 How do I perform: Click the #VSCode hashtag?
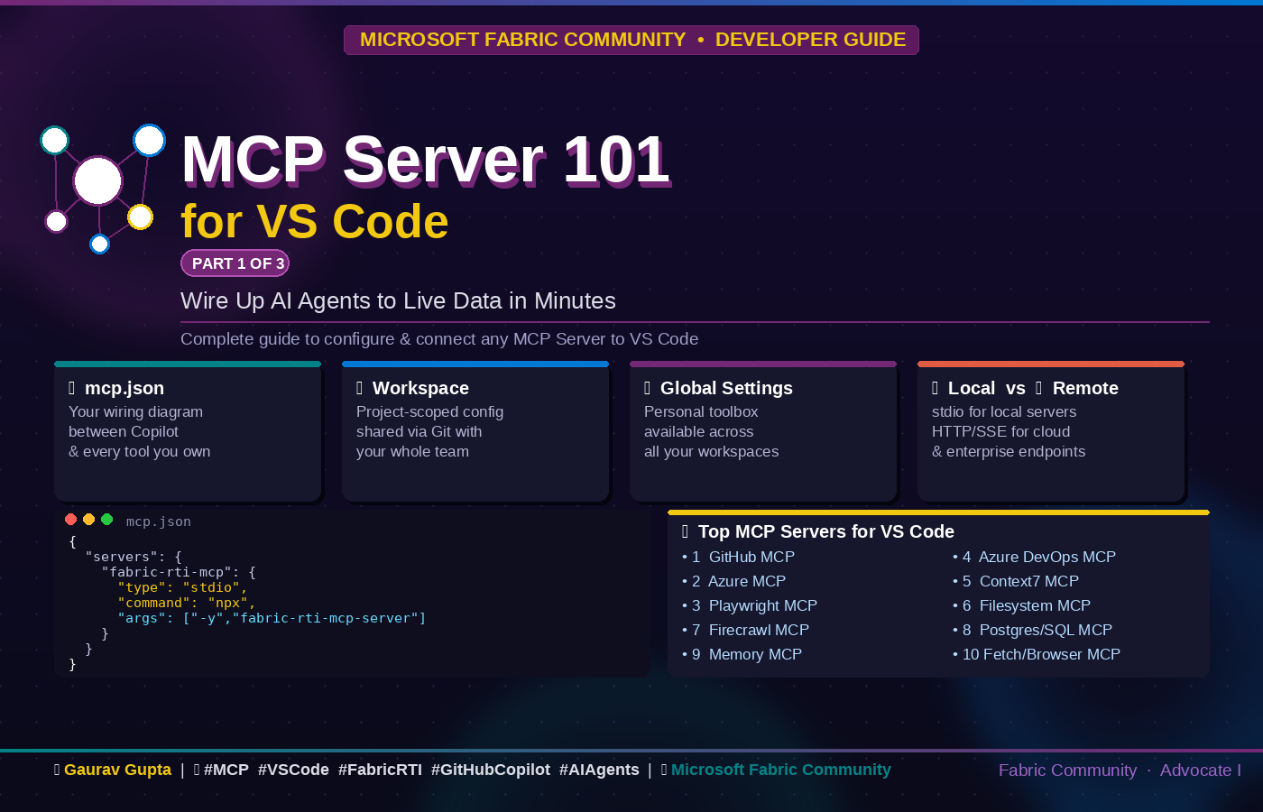click(x=293, y=770)
